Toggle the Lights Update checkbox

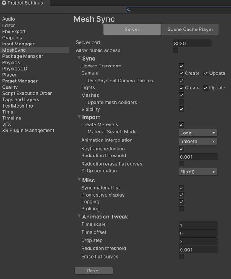(206, 88)
